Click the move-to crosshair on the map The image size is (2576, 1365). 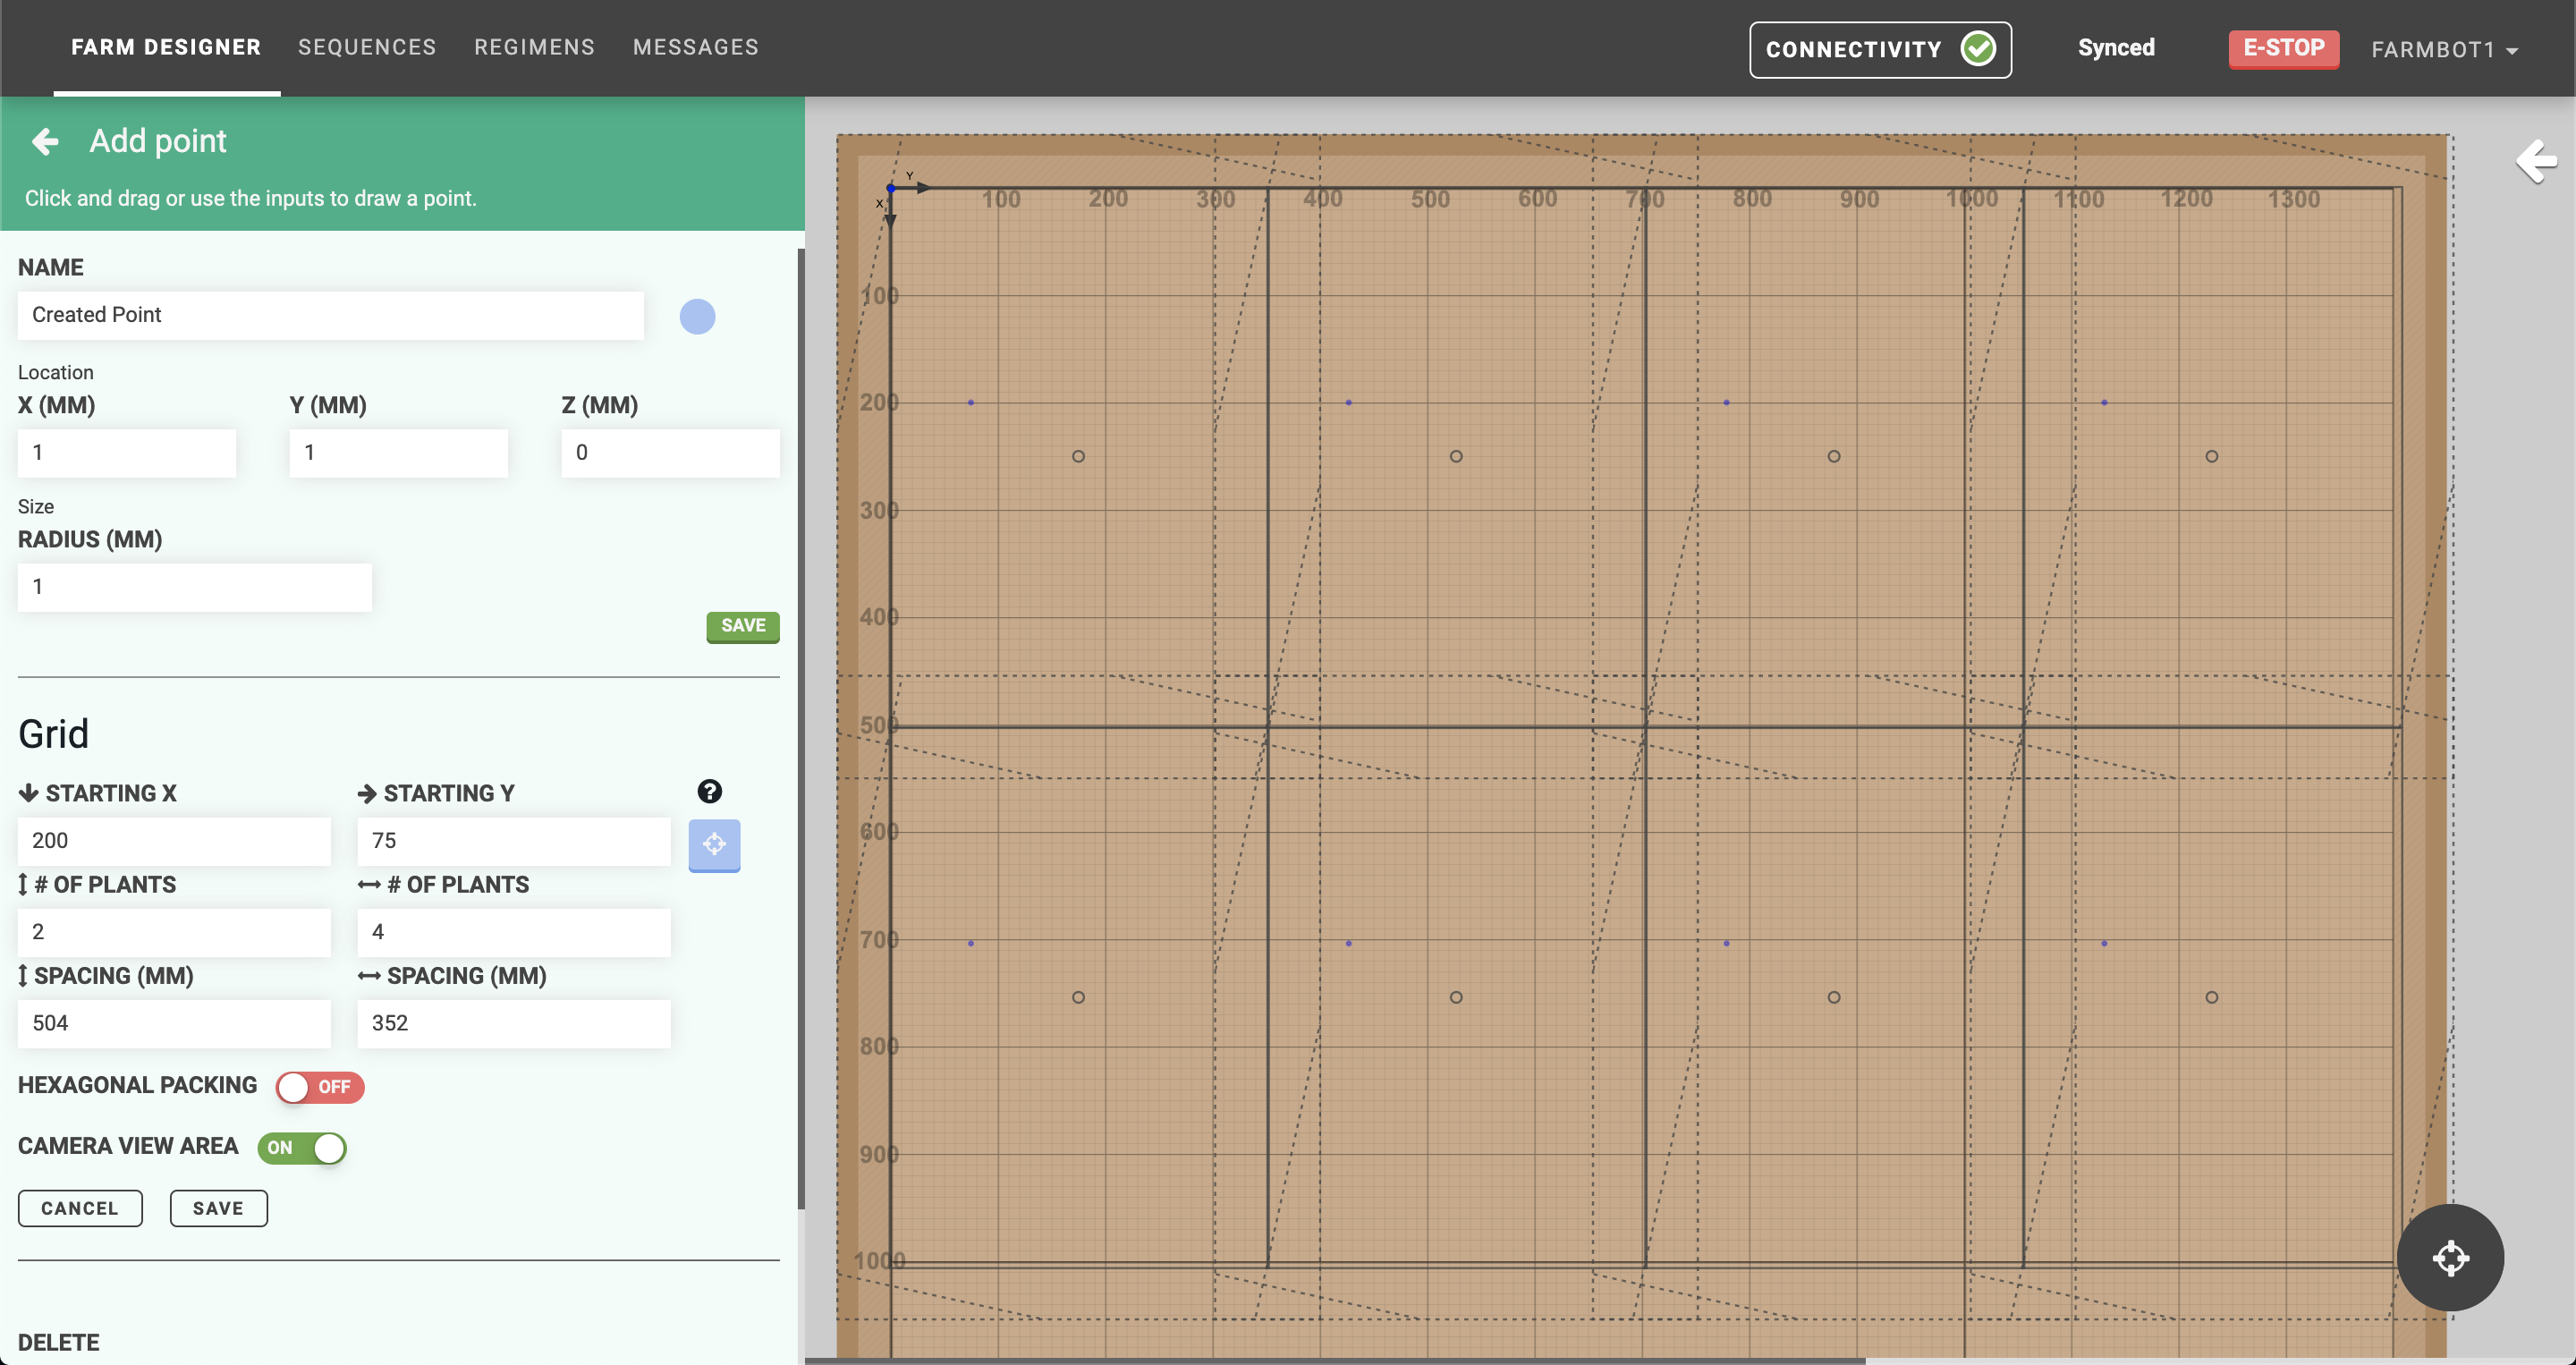click(x=2450, y=1258)
